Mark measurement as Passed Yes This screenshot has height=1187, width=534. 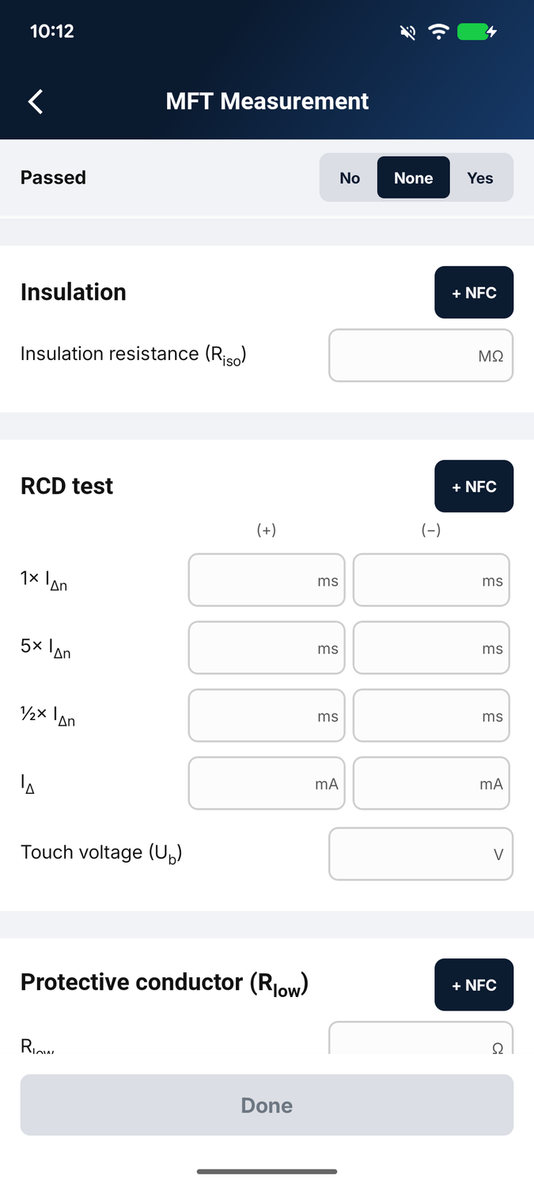(480, 178)
